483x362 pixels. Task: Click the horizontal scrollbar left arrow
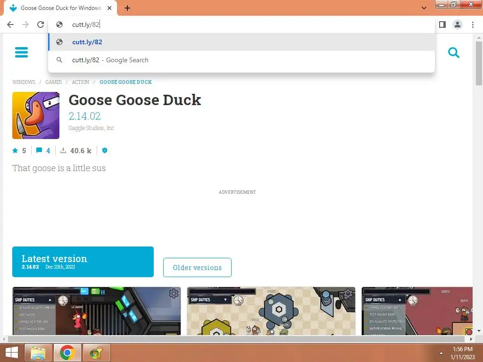pyautogui.click(x=4, y=339)
